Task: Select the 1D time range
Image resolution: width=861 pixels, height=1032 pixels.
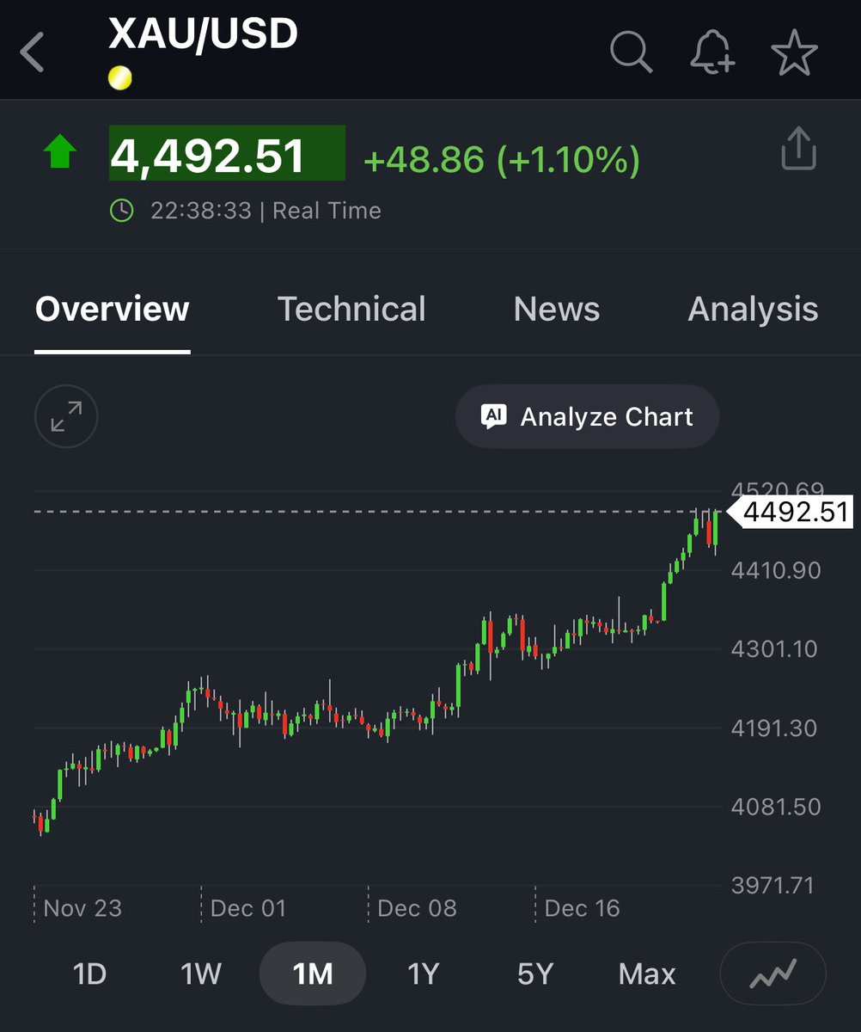Action: click(x=89, y=974)
